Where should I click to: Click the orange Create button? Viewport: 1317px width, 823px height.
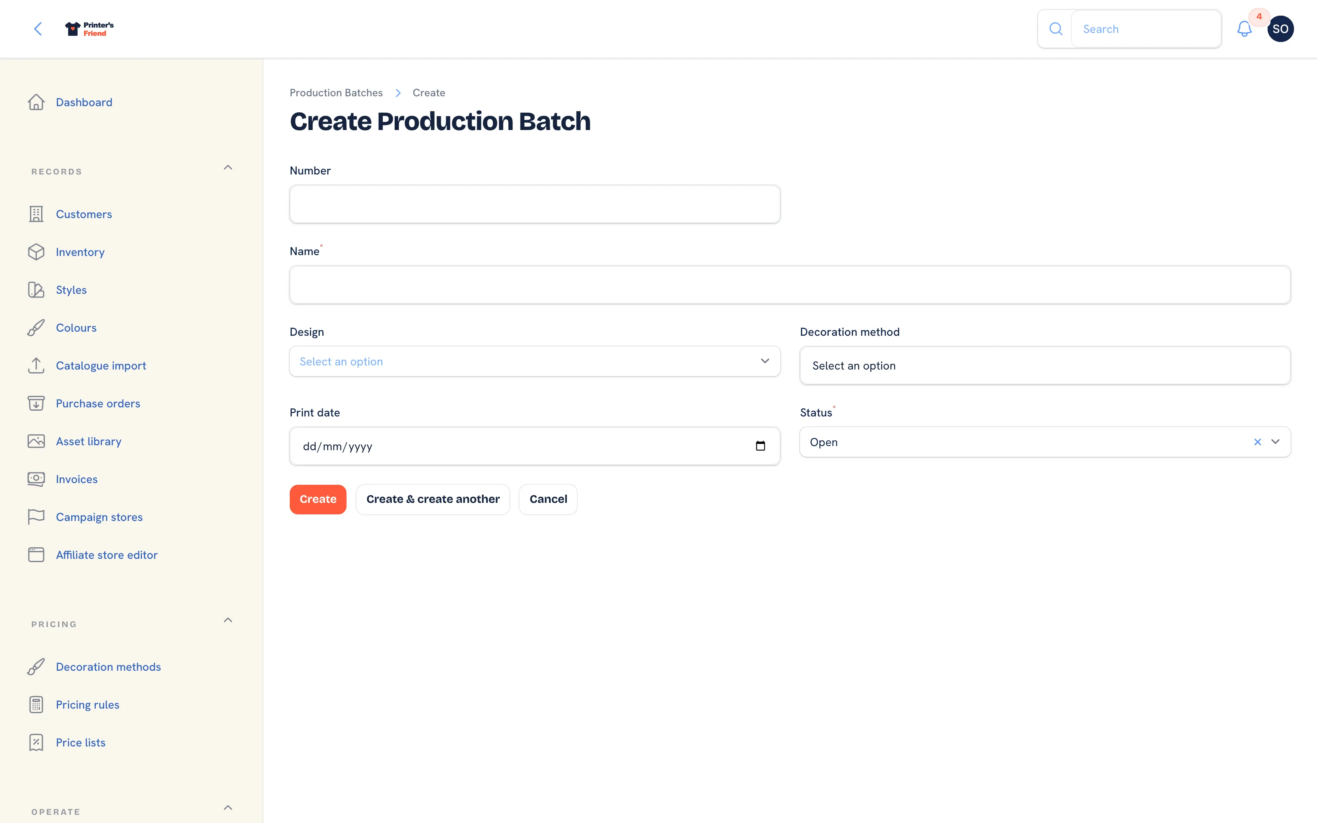click(318, 499)
